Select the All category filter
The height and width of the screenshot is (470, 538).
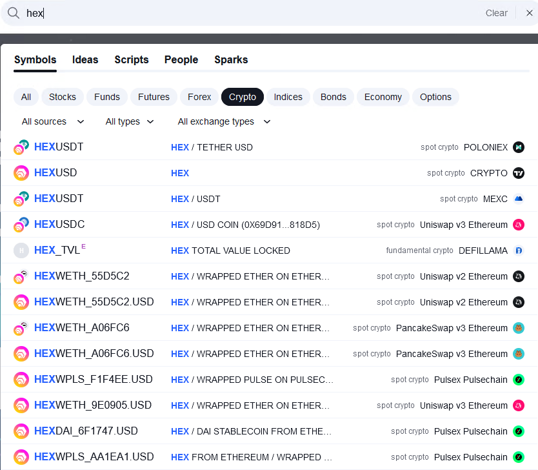[x=26, y=97]
